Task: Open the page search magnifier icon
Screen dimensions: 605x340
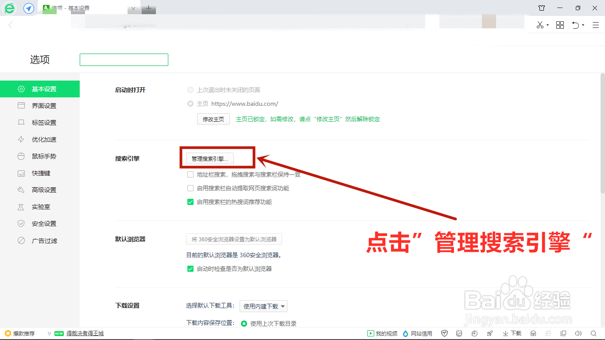Action: click(593, 333)
